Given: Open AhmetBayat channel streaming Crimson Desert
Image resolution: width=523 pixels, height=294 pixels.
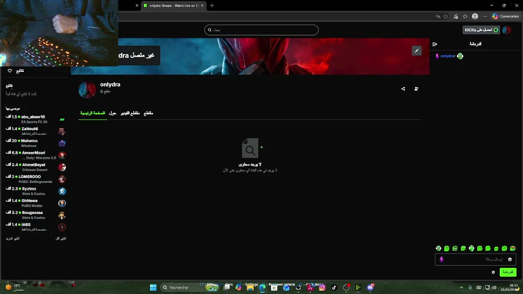Looking at the screenshot, I should (36, 167).
